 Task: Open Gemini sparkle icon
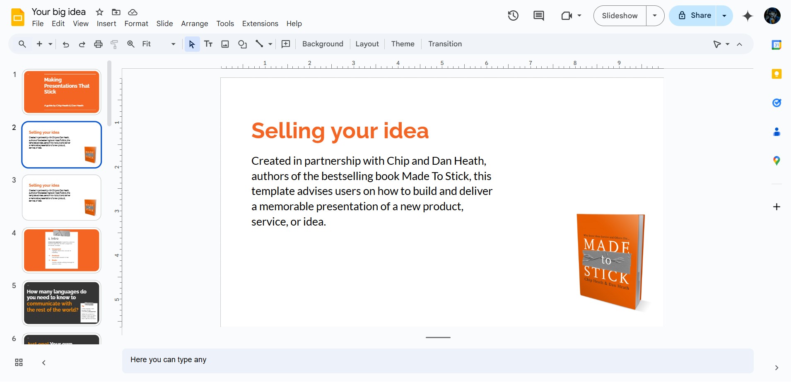(748, 16)
